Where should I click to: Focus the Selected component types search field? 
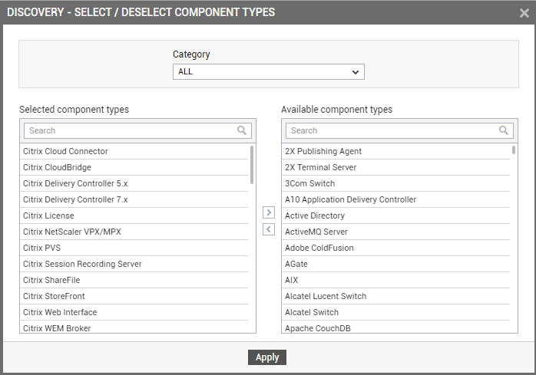click(x=137, y=130)
